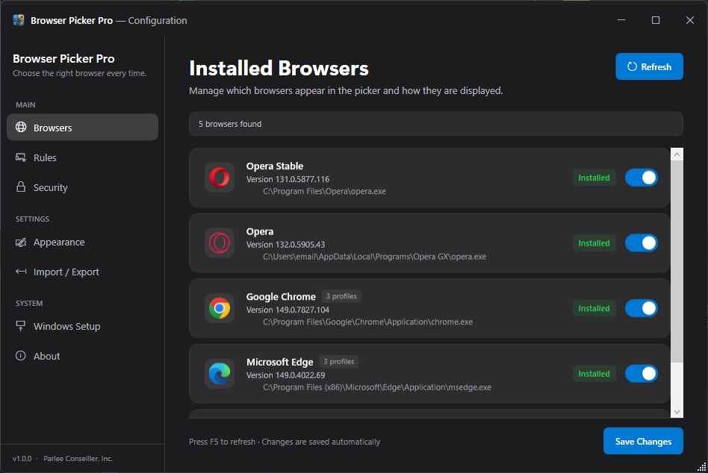The height and width of the screenshot is (473, 708).
Task: Click the msedge.exe path text
Action: 377,387
